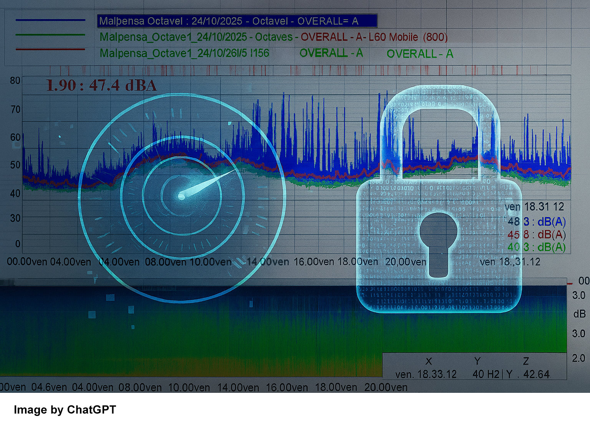Screen dimensions: 590x422
Task: Click the ven 18.31 12 cursor timestamp
Action: click(534, 207)
